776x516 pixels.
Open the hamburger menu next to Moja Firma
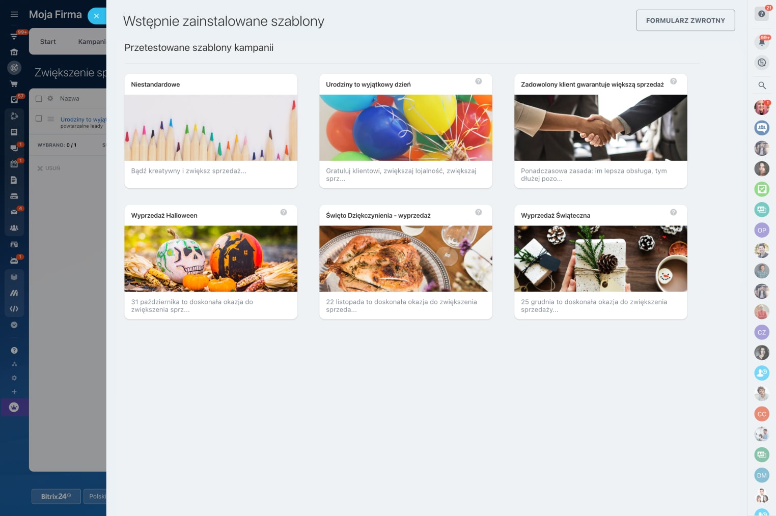(14, 14)
